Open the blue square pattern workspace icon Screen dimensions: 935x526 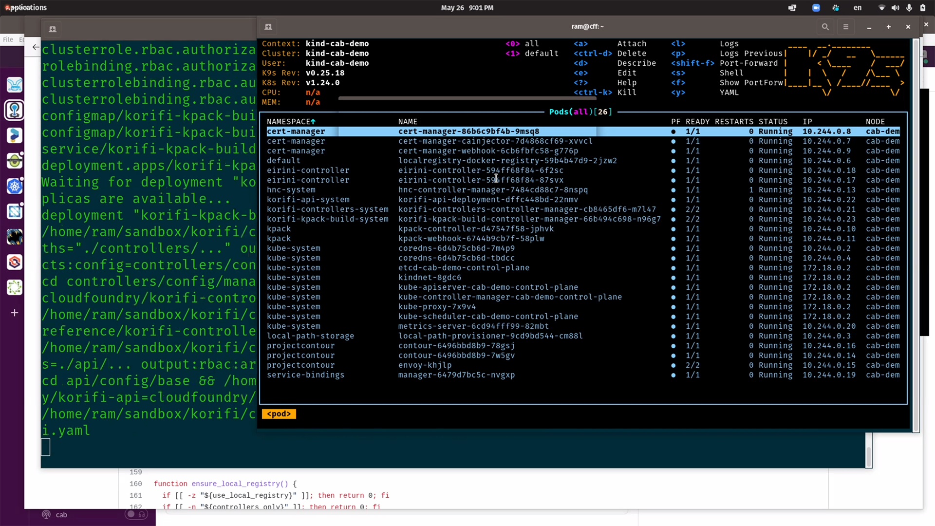pyautogui.click(x=15, y=211)
